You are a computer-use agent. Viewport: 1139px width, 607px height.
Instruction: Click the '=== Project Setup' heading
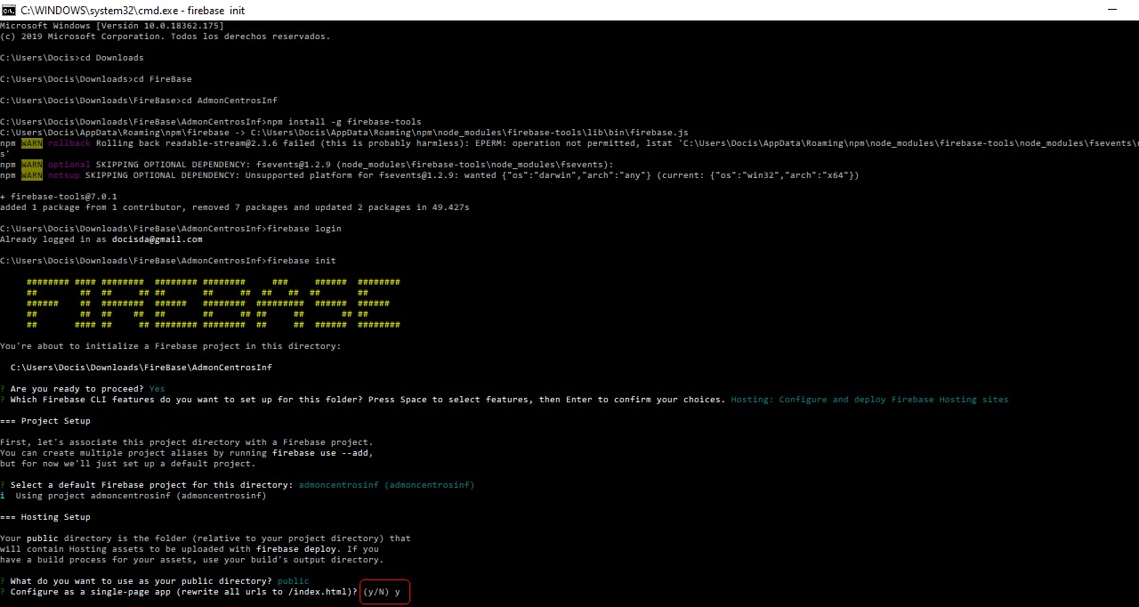(44, 421)
